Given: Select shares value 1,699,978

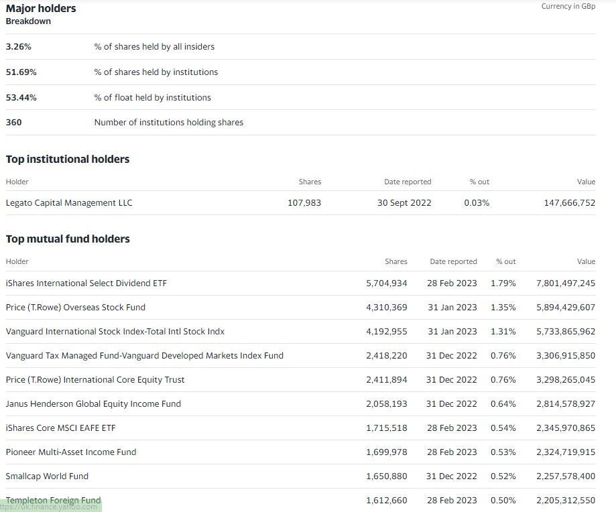Looking at the screenshot, I should 387,452.
